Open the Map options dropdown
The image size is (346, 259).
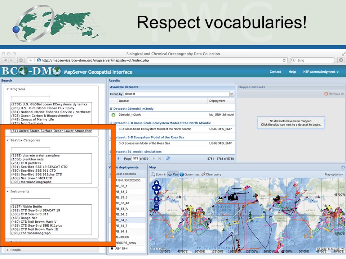click(x=334, y=174)
